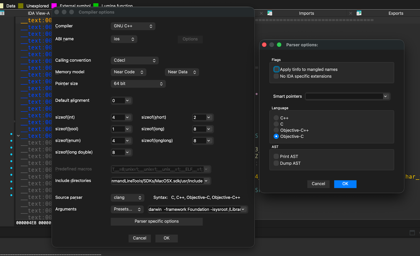Open the Compiler GNU C++ dropdown
Image resolution: width=420 pixels, height=256 pixels.
[133, 26]
